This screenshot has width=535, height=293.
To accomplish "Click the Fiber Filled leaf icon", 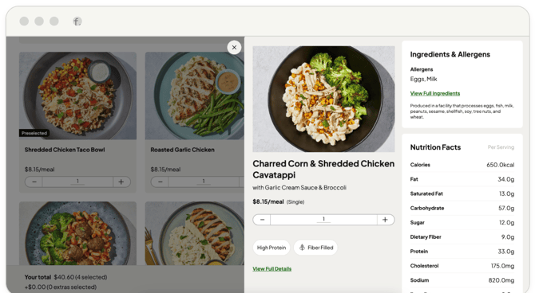I will pos(302,248).
